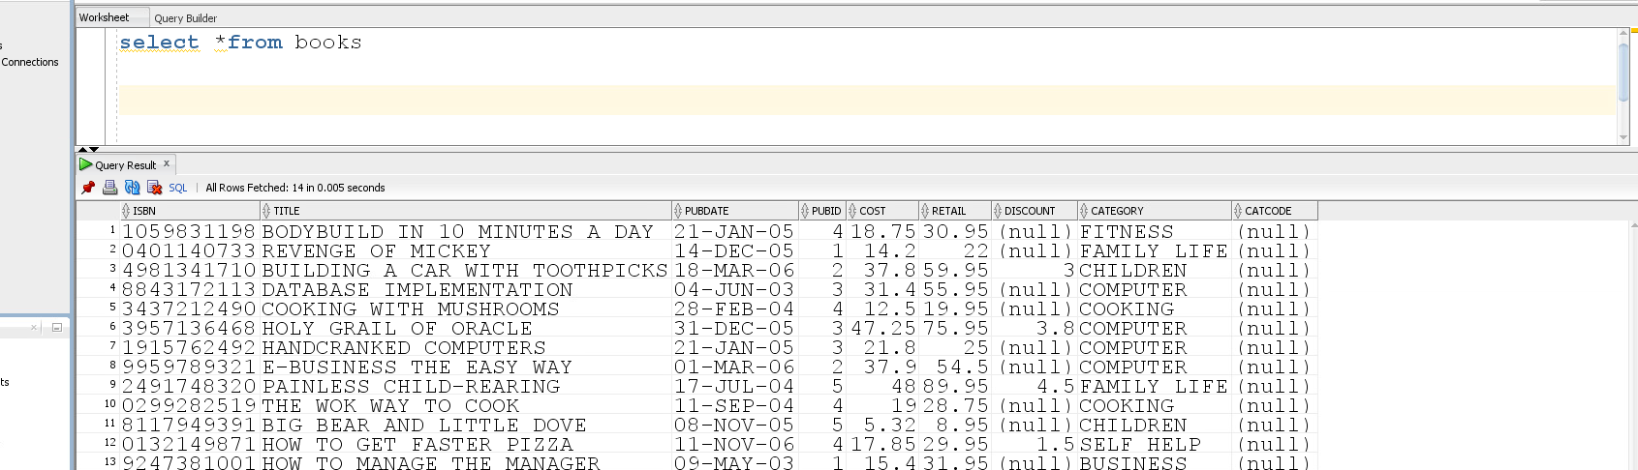
Task: Open the Query Builder tab
Action: click(186, 18)
